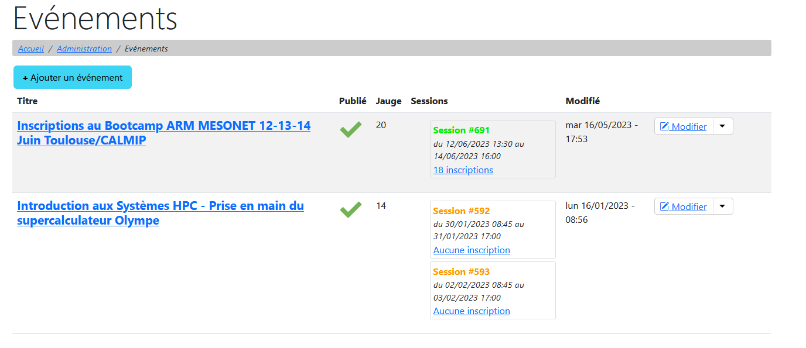
Task: Click the Modifié column header
Action: pos(582,101)
